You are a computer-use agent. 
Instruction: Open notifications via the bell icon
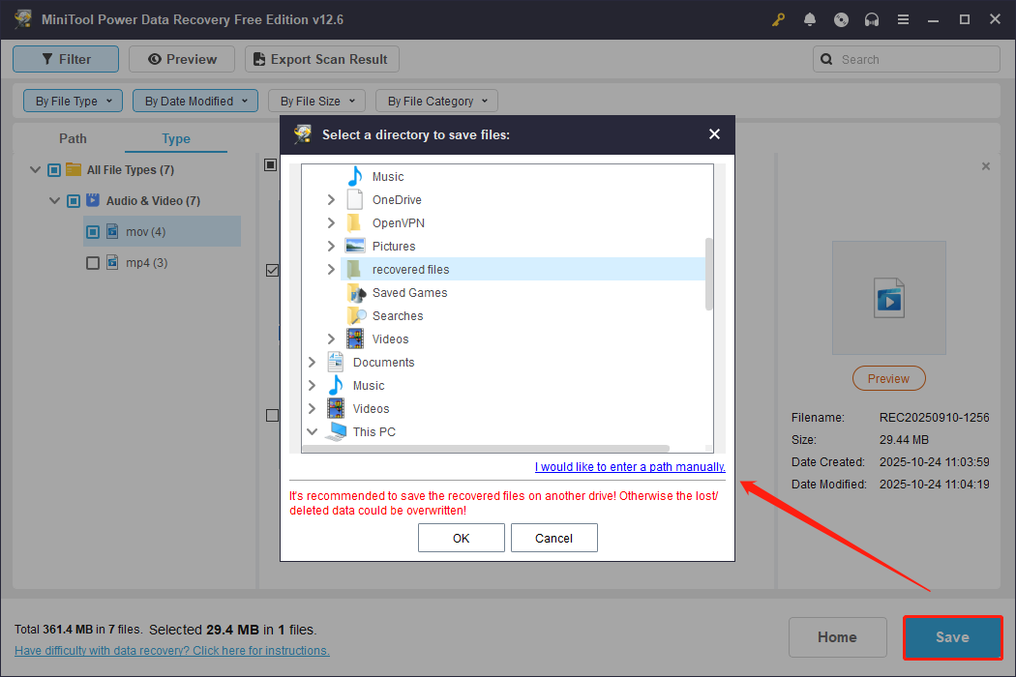point(810,18)
